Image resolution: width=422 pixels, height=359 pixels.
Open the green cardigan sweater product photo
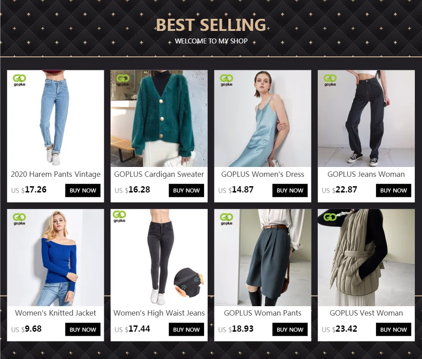(x=159, y=119)
